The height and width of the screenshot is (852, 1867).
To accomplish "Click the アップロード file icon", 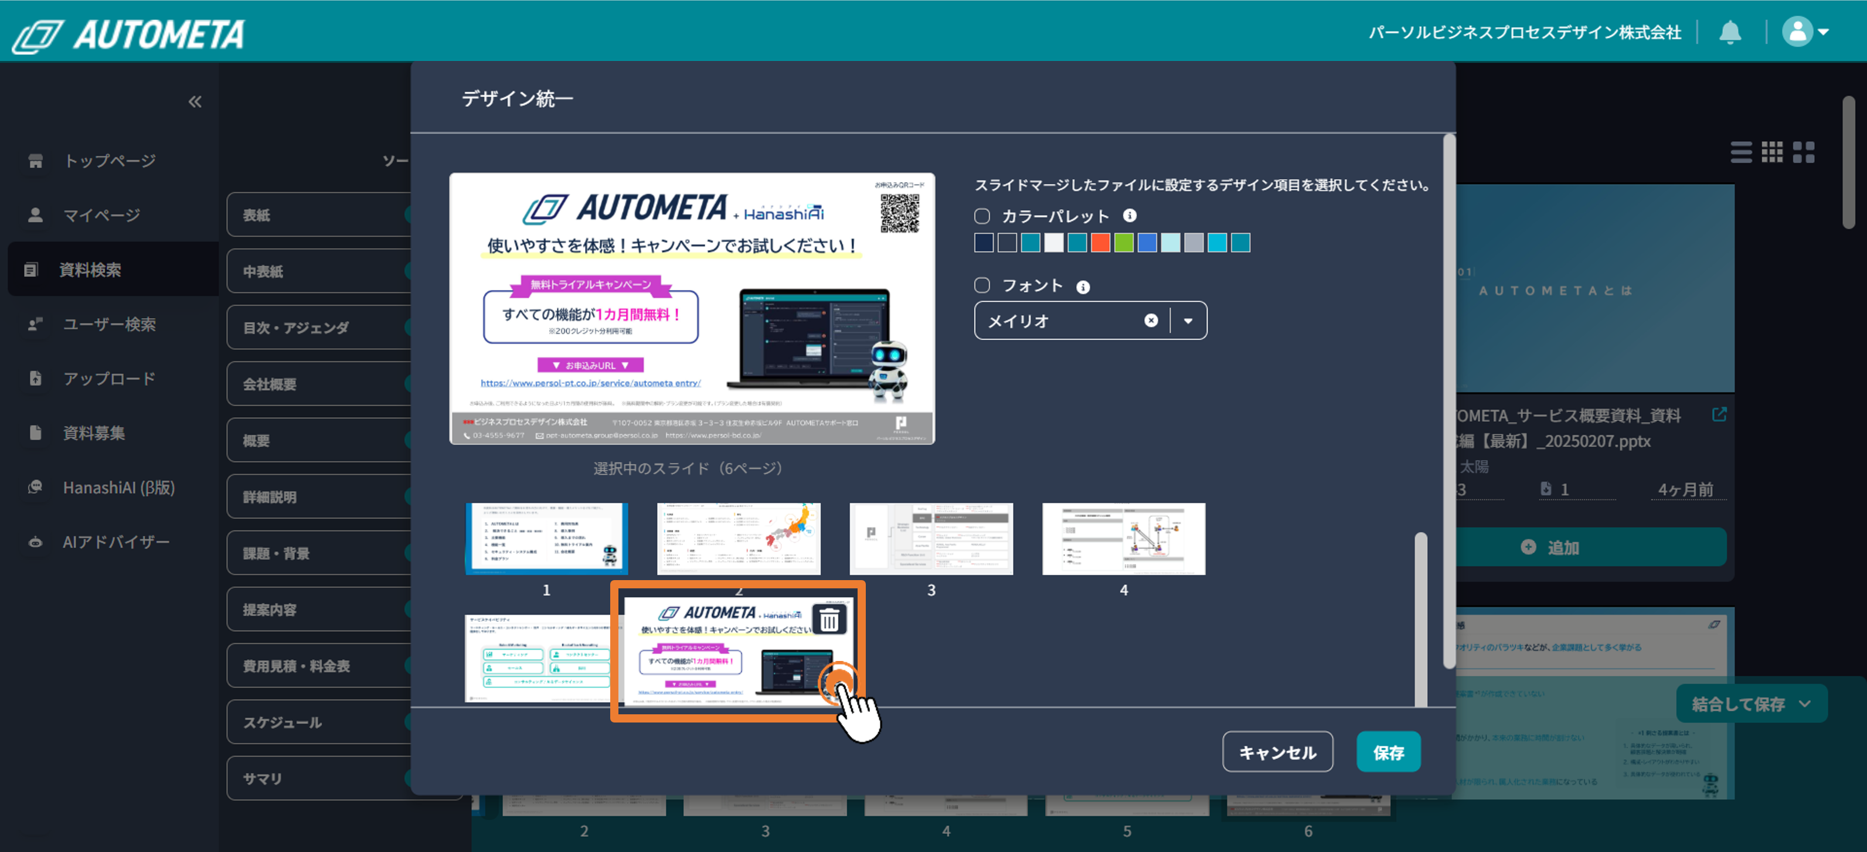I will pyautogui.click(x=35, y=378).
